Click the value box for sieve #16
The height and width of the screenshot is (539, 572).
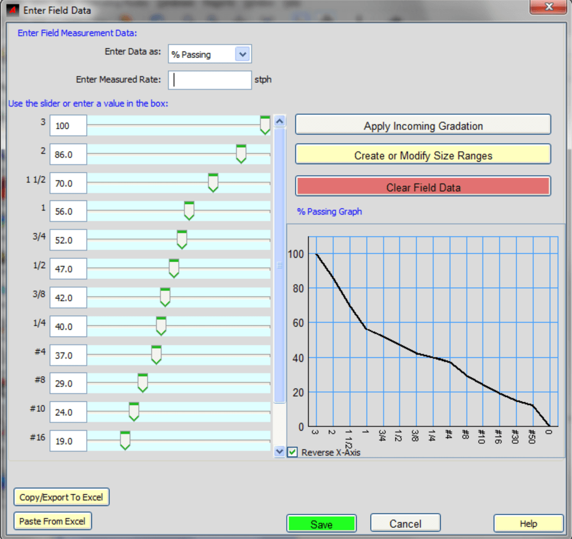tap(68, 440)
